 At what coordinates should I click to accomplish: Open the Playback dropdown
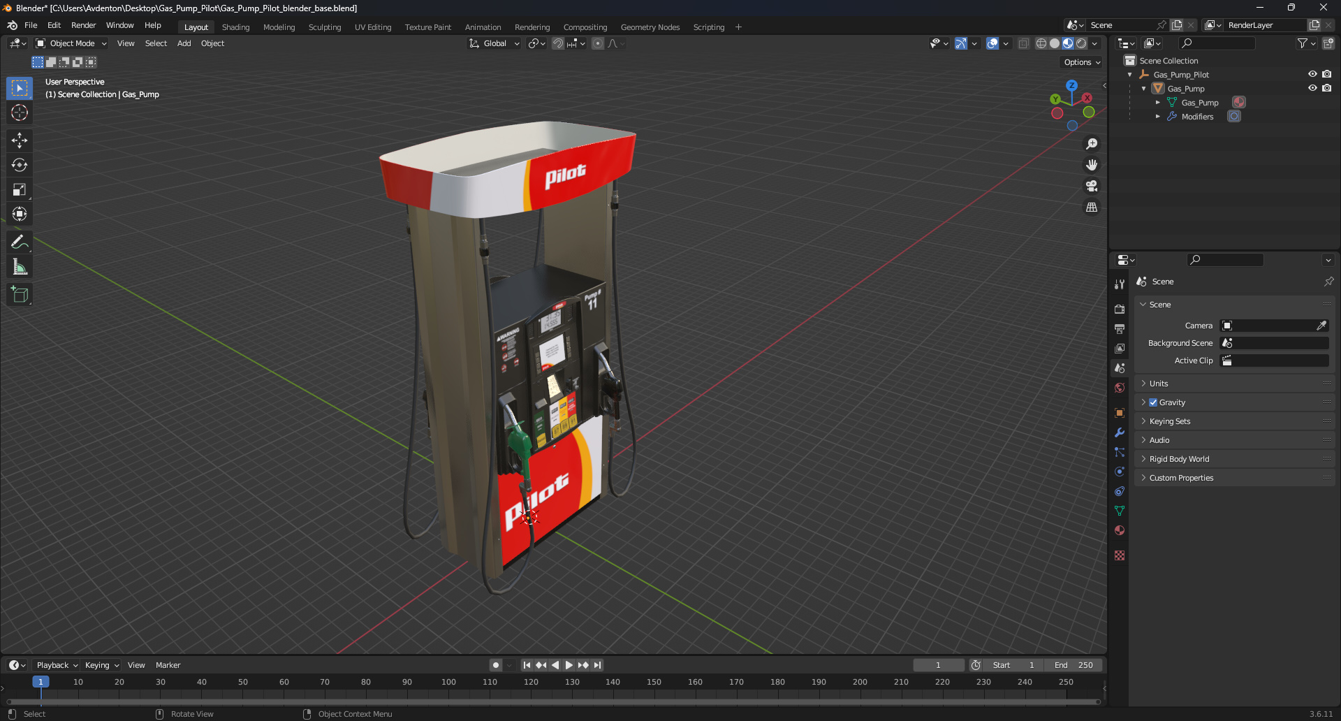point(57,665)
